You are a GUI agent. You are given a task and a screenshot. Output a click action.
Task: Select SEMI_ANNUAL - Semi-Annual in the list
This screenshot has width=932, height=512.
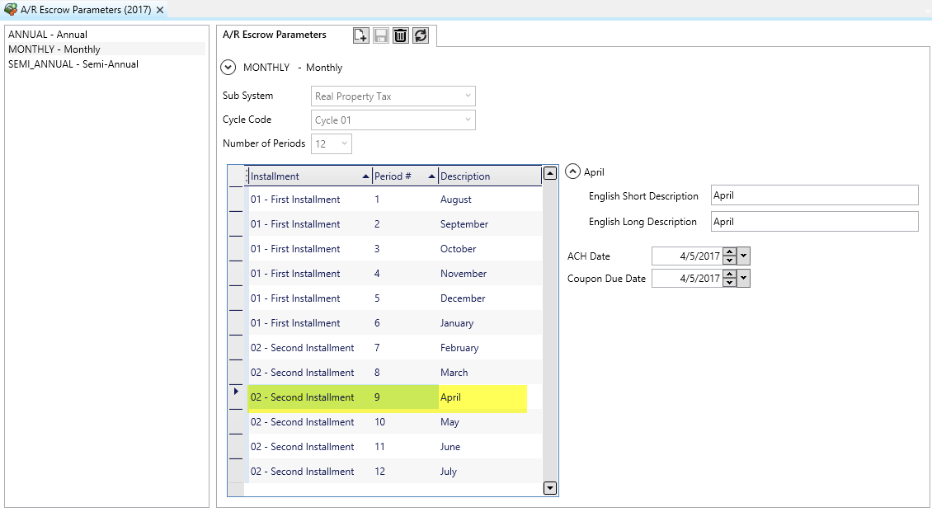click(73, 64)
